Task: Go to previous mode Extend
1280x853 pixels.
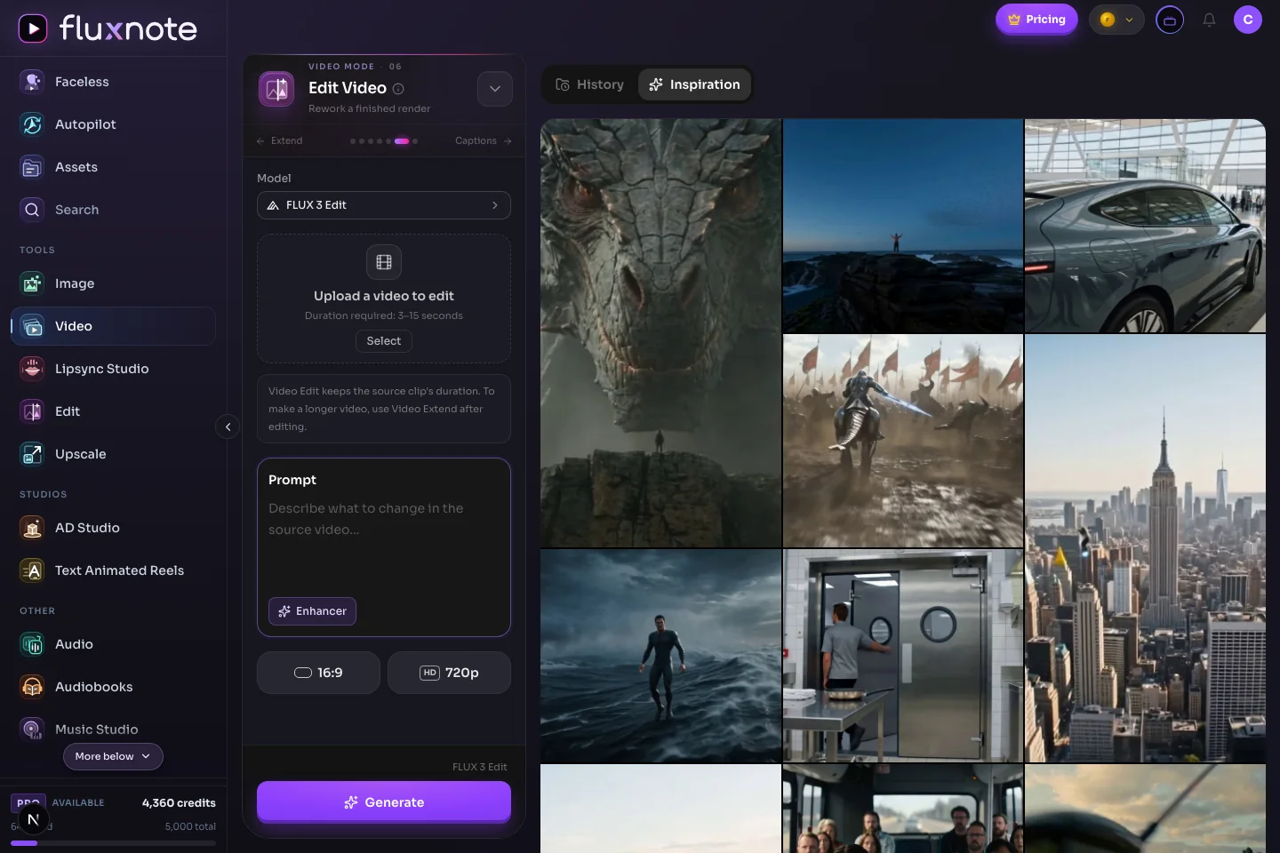Action: tap(279, 141)
